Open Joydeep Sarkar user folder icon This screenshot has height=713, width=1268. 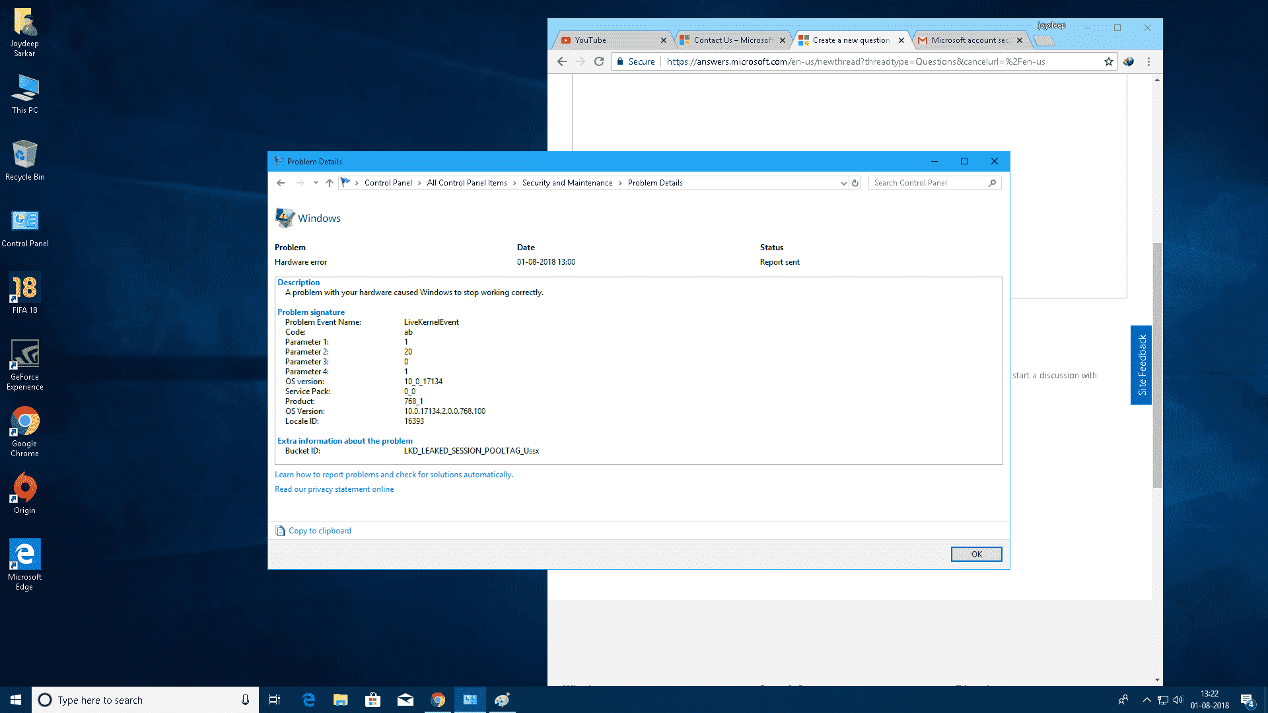click(25, 33)
